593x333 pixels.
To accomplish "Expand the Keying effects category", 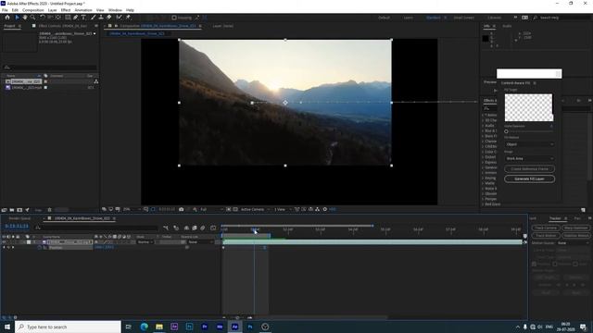I will pyautogui.click(x=484, y=178).
